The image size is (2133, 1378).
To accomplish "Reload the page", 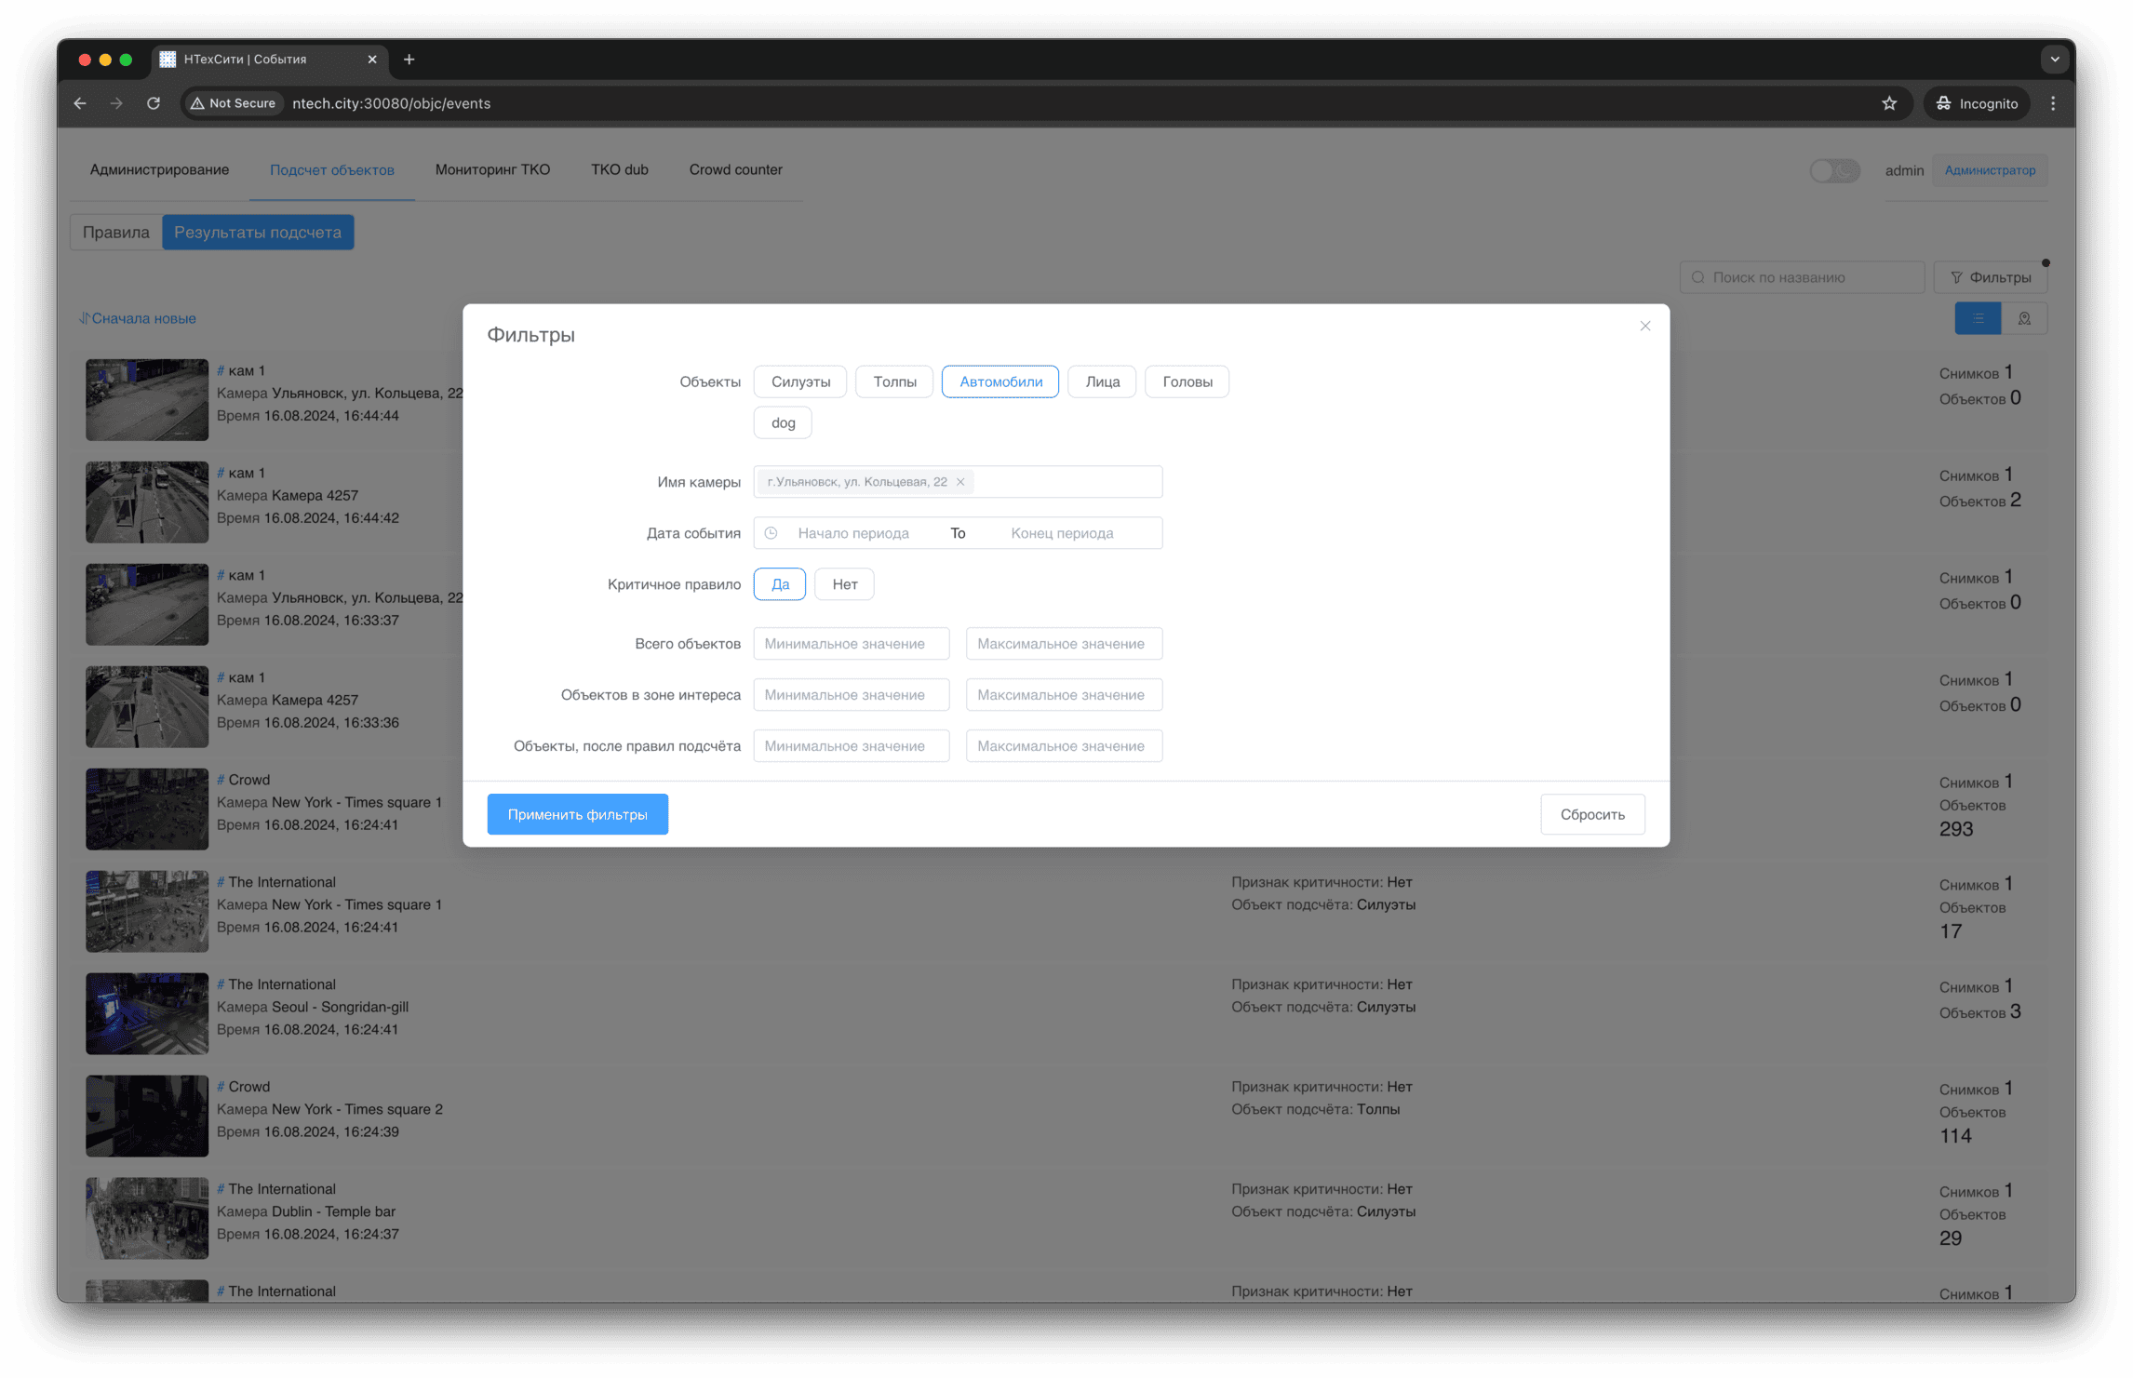I will 154,103.
